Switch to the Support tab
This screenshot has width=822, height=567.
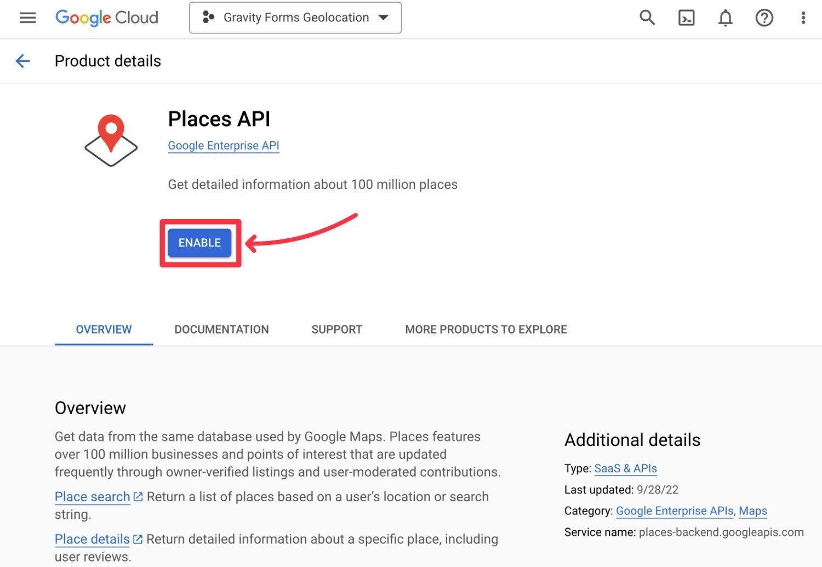[336, 329]
